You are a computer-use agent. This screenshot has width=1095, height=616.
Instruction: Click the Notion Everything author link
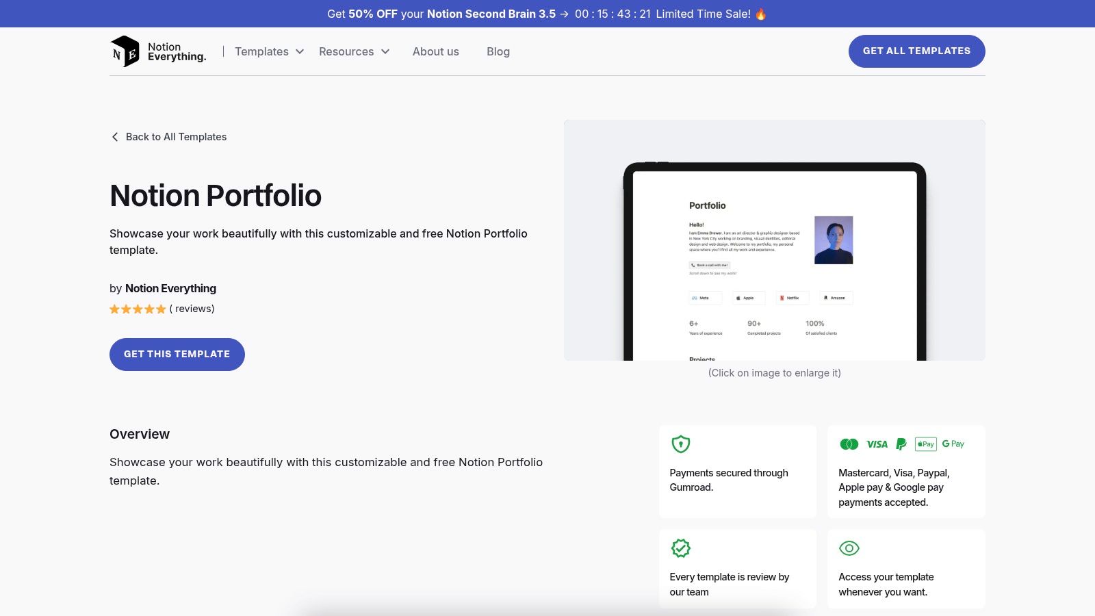click(x=170, y=288)
